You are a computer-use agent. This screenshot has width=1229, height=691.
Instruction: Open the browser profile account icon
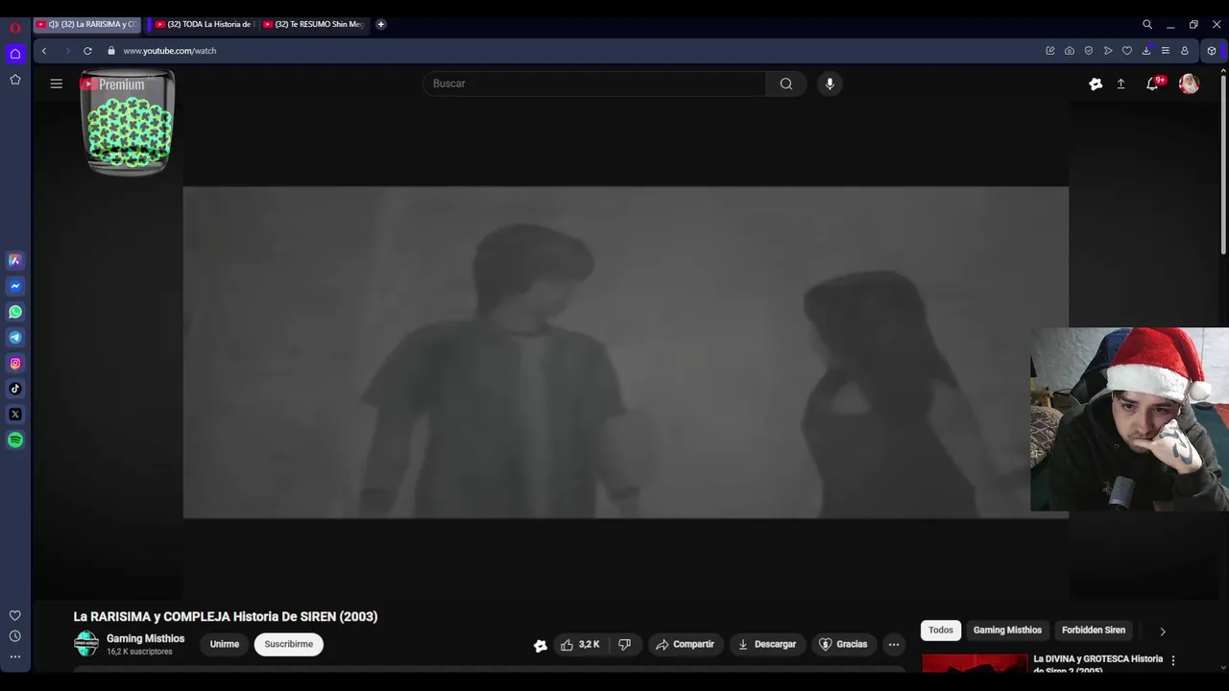[1185, 51]
